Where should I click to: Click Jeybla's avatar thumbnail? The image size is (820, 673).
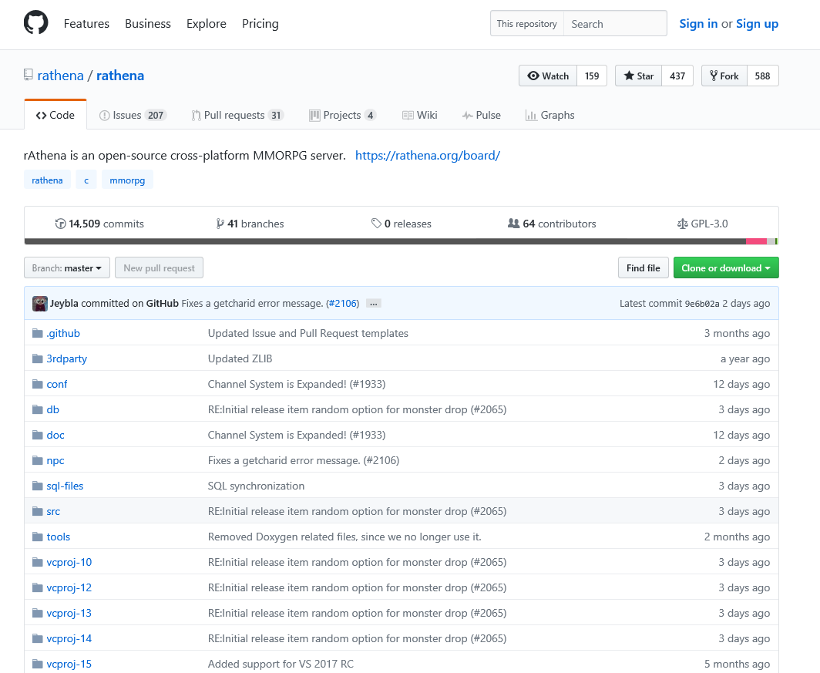click(x=40, y=303)
